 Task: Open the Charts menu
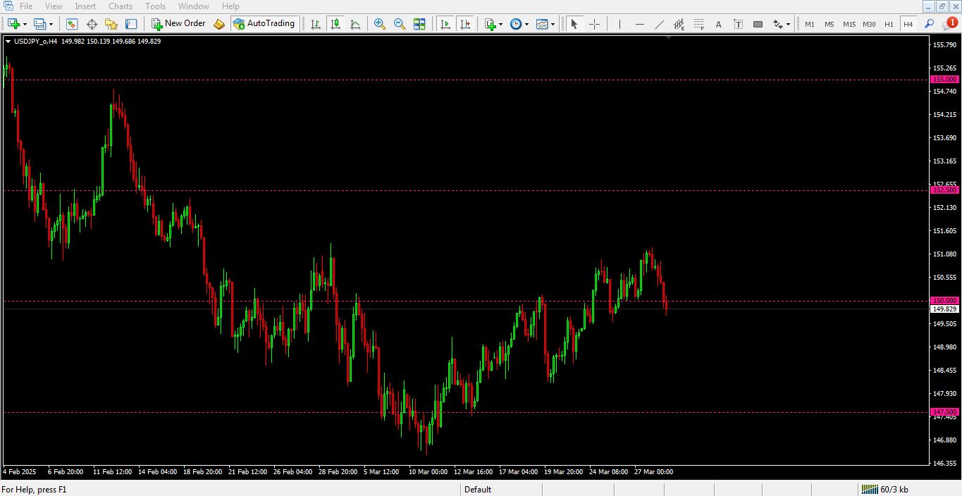tap(120, 6)
